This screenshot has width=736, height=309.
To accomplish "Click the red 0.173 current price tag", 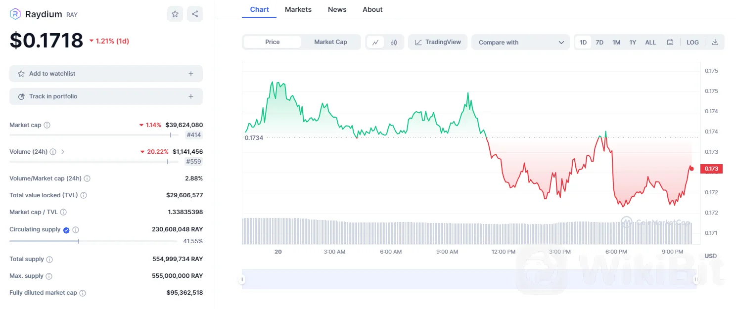I will pyautogui.click(x=712, y=169).
